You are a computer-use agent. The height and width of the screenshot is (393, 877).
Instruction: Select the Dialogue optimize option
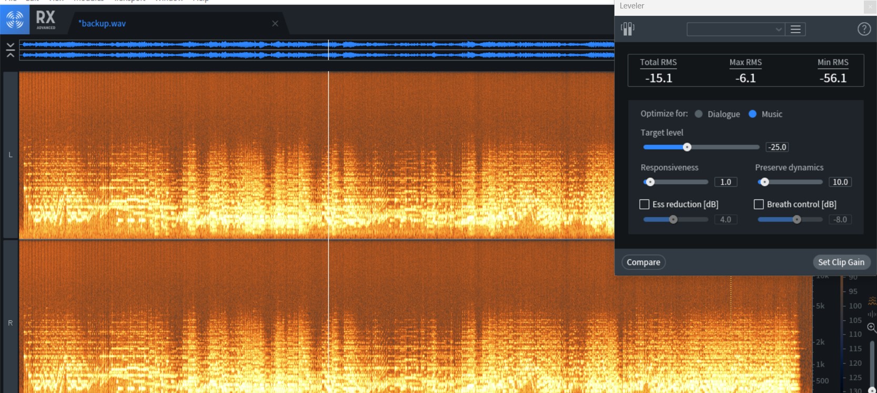coord(699,114)
